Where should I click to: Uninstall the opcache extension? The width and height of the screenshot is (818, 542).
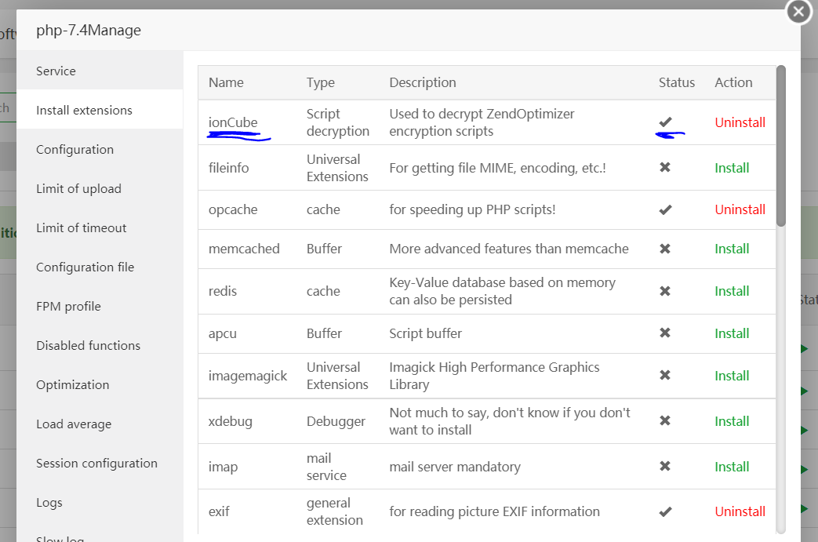pyautogui.click(x=740, y=209)
